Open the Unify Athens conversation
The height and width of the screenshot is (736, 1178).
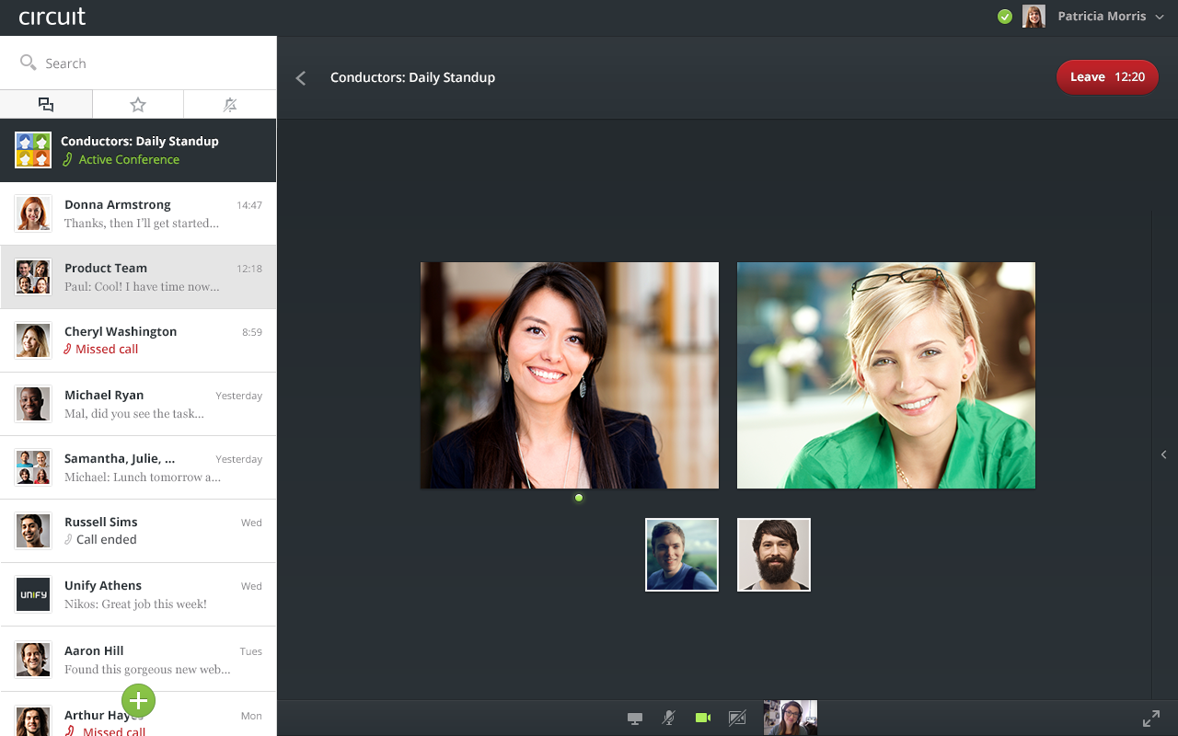(138, 594)
